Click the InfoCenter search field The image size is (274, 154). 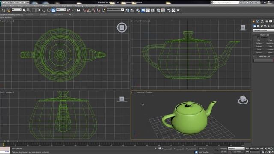tap(226, 3)
